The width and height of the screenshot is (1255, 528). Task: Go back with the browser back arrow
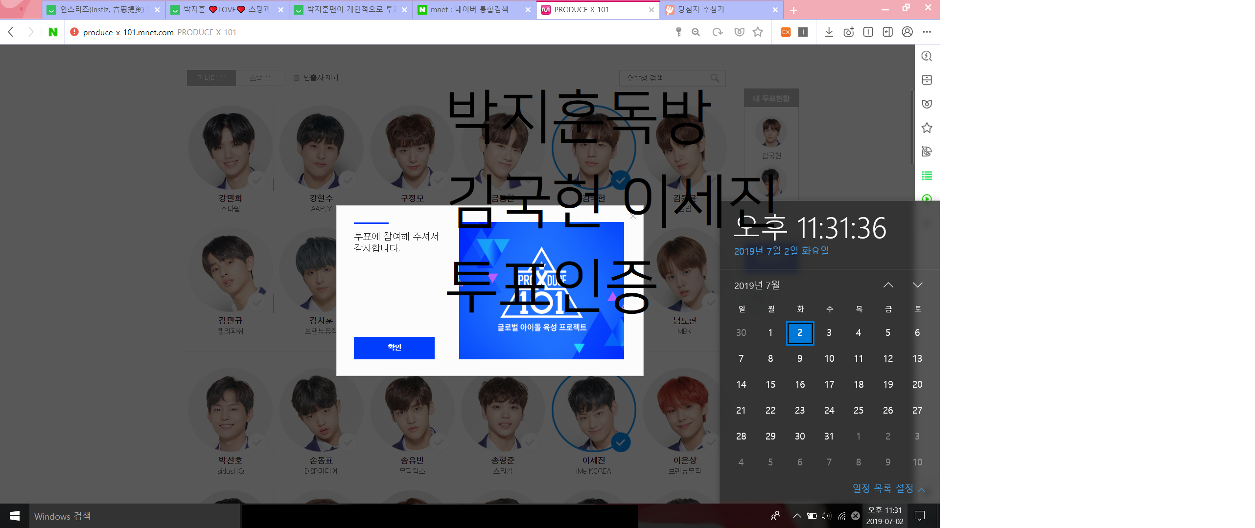point(11,32)
